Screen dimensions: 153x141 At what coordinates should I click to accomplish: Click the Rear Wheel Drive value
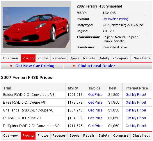115,47
